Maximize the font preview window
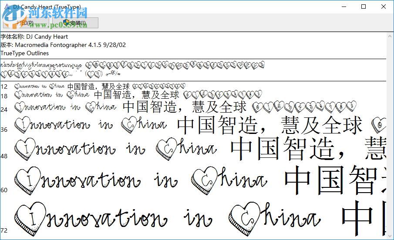The height and width of the screenshot is (240, 394). pos(364,7)
